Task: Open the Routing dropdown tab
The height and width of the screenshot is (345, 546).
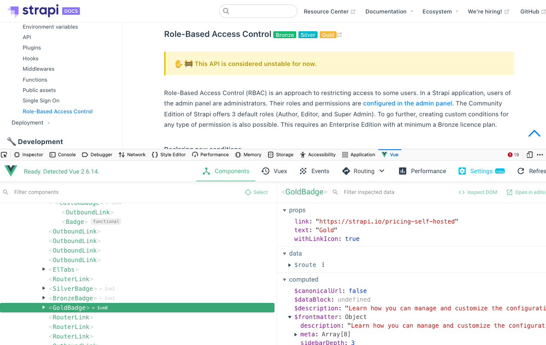Action: coord(364,171)
